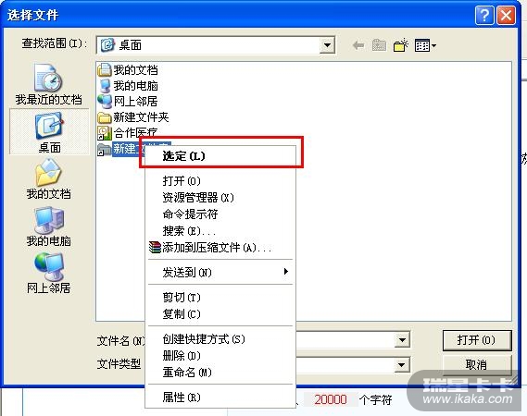Select the Desktop sidebar icon
Image resolution: width=527 pixels, height=416 pixels.
[x=49, y=131]
